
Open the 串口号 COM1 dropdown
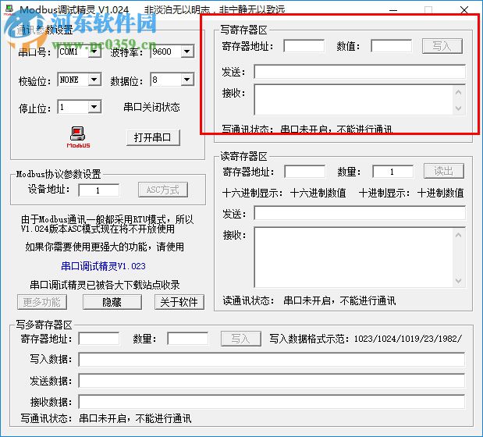pos(94,52)
